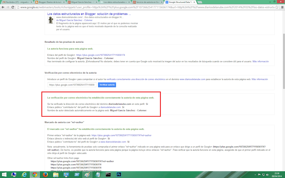
Task: Go back with the browser back arrow
Action: click(x=3, y=7)
